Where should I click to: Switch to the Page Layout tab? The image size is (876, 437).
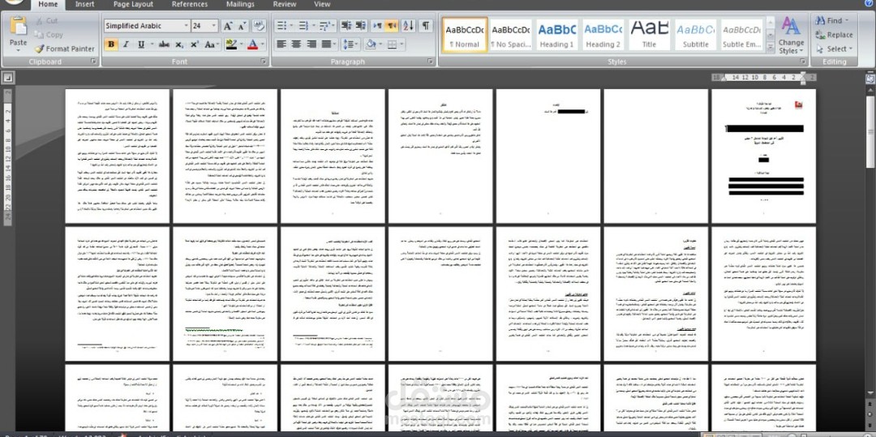[x=133, y=4]
